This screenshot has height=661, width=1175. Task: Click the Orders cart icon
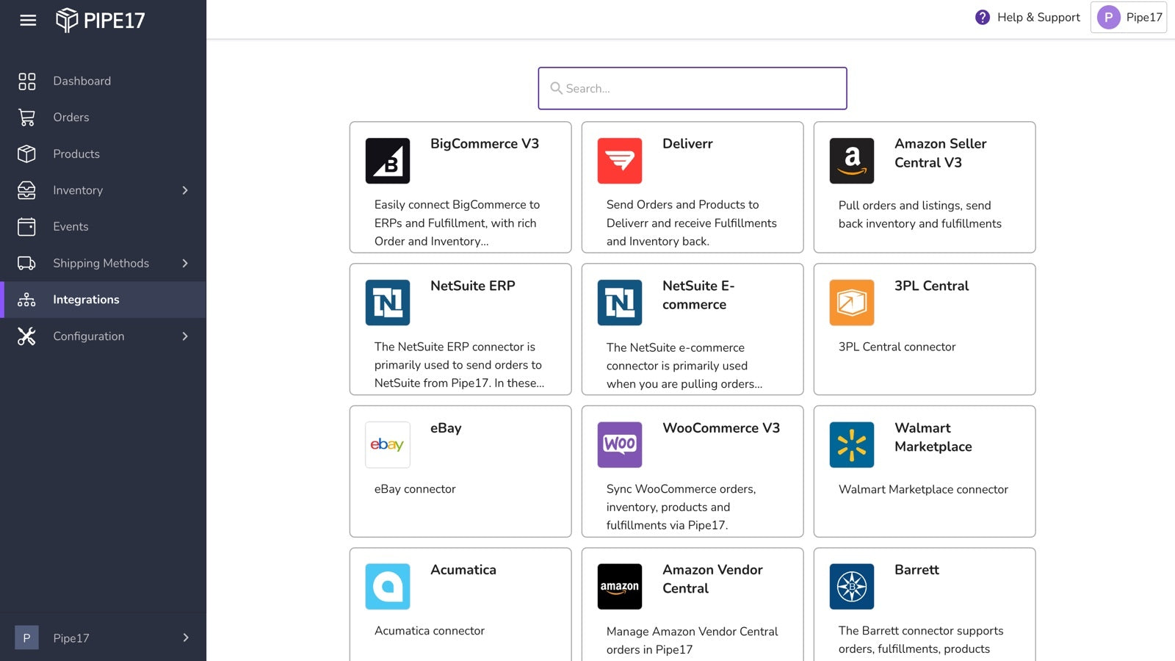point(27,117)
